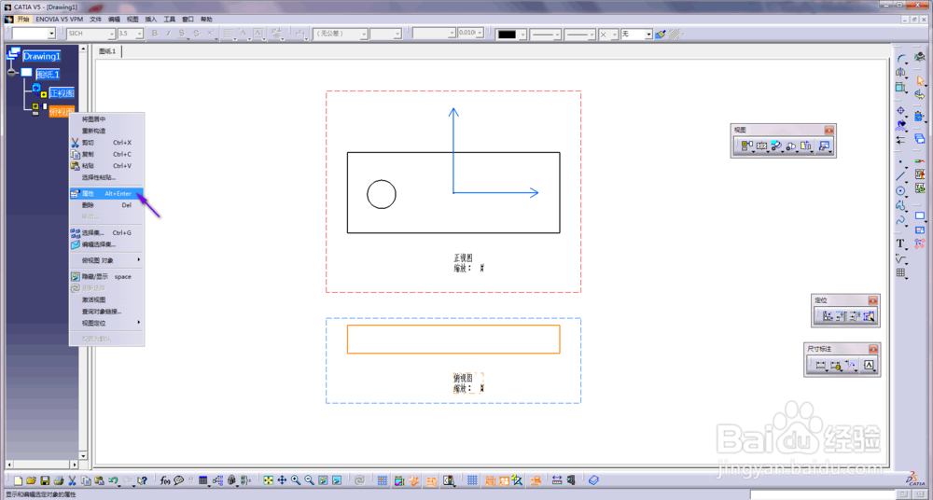The height and width of the screenshot is (500, 933).
Task: Open the SICH font name dropdown
Action: pos(111,34)
